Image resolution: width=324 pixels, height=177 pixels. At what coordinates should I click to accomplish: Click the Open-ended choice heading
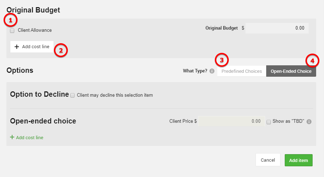(x=43, y=121)
